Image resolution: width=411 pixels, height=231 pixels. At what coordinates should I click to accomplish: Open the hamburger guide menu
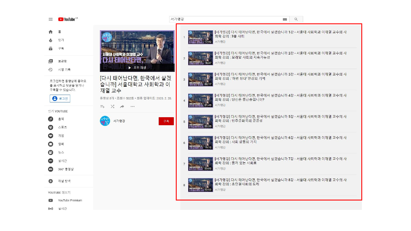coord(51,19)
